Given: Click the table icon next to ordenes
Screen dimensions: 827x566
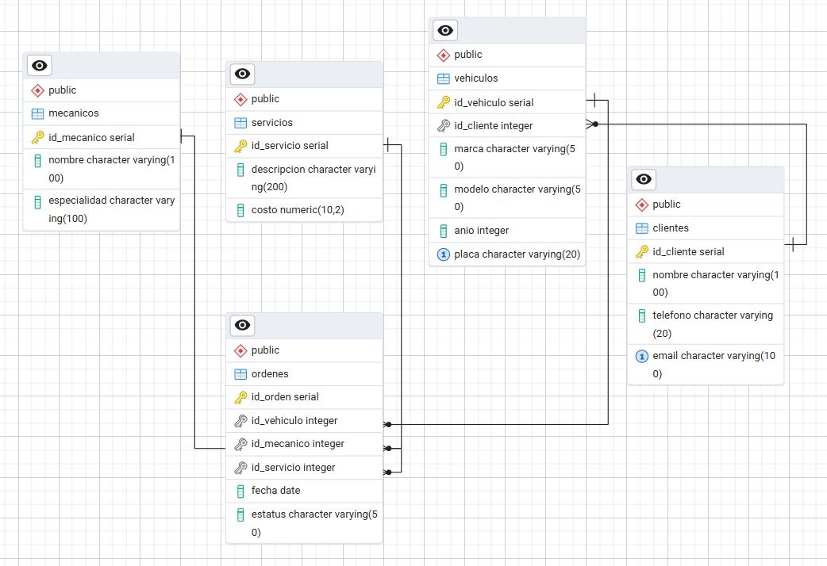Looking at the screenshot, I should tap(240, 374).
